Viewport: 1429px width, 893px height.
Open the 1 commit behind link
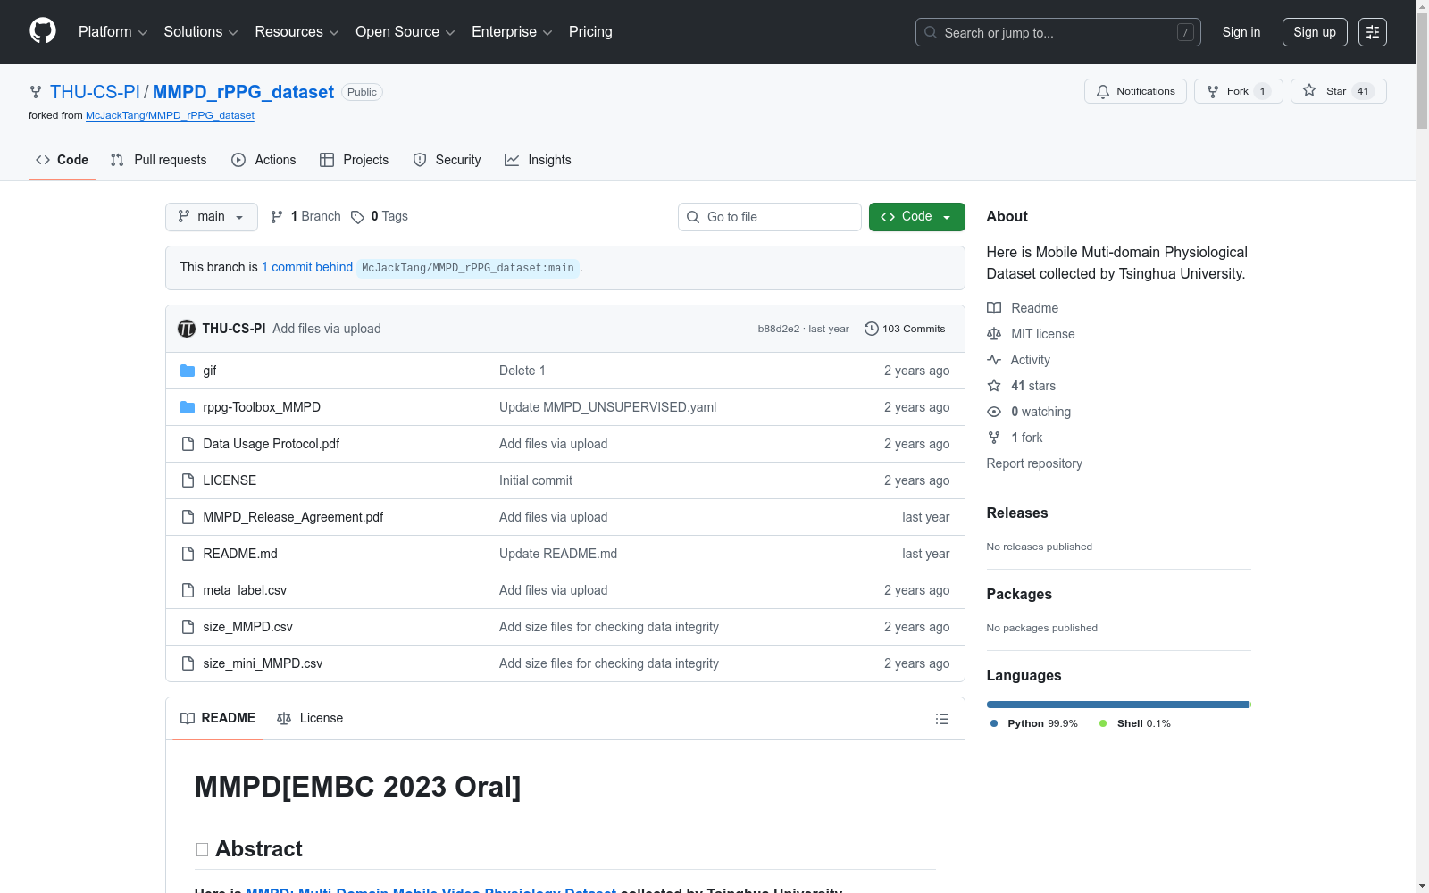pos(307,267)
